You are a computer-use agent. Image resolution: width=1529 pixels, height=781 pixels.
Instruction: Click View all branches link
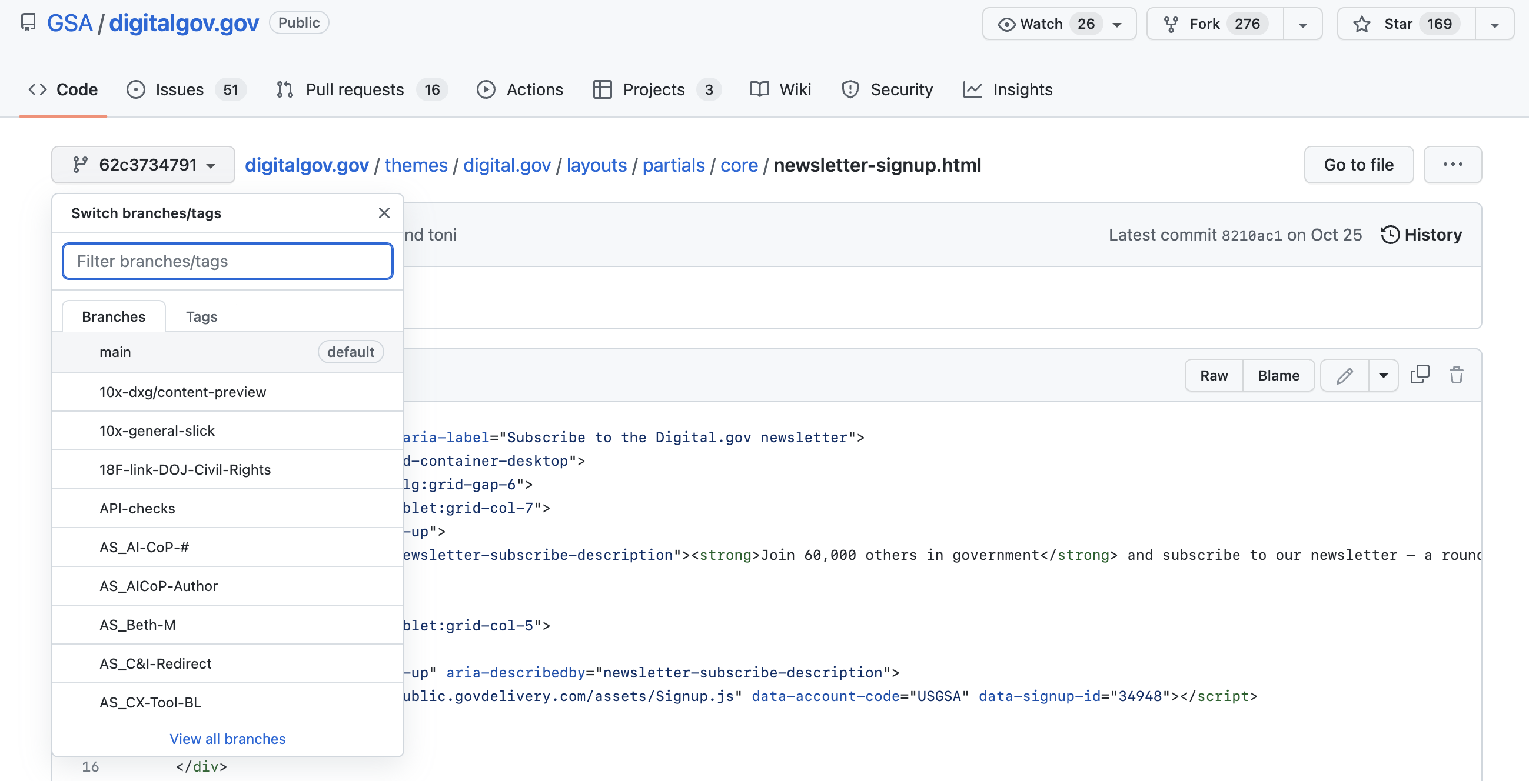(x=227, y=739)
